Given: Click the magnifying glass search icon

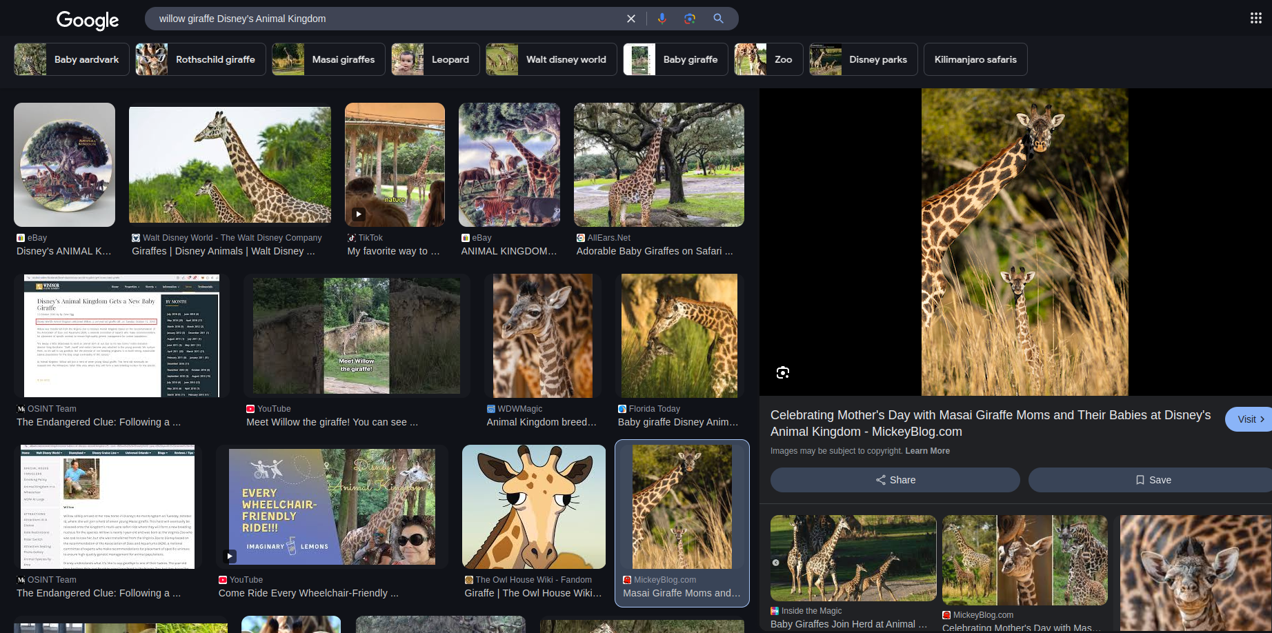Looking at the screenshot, I should coord(718,19).
